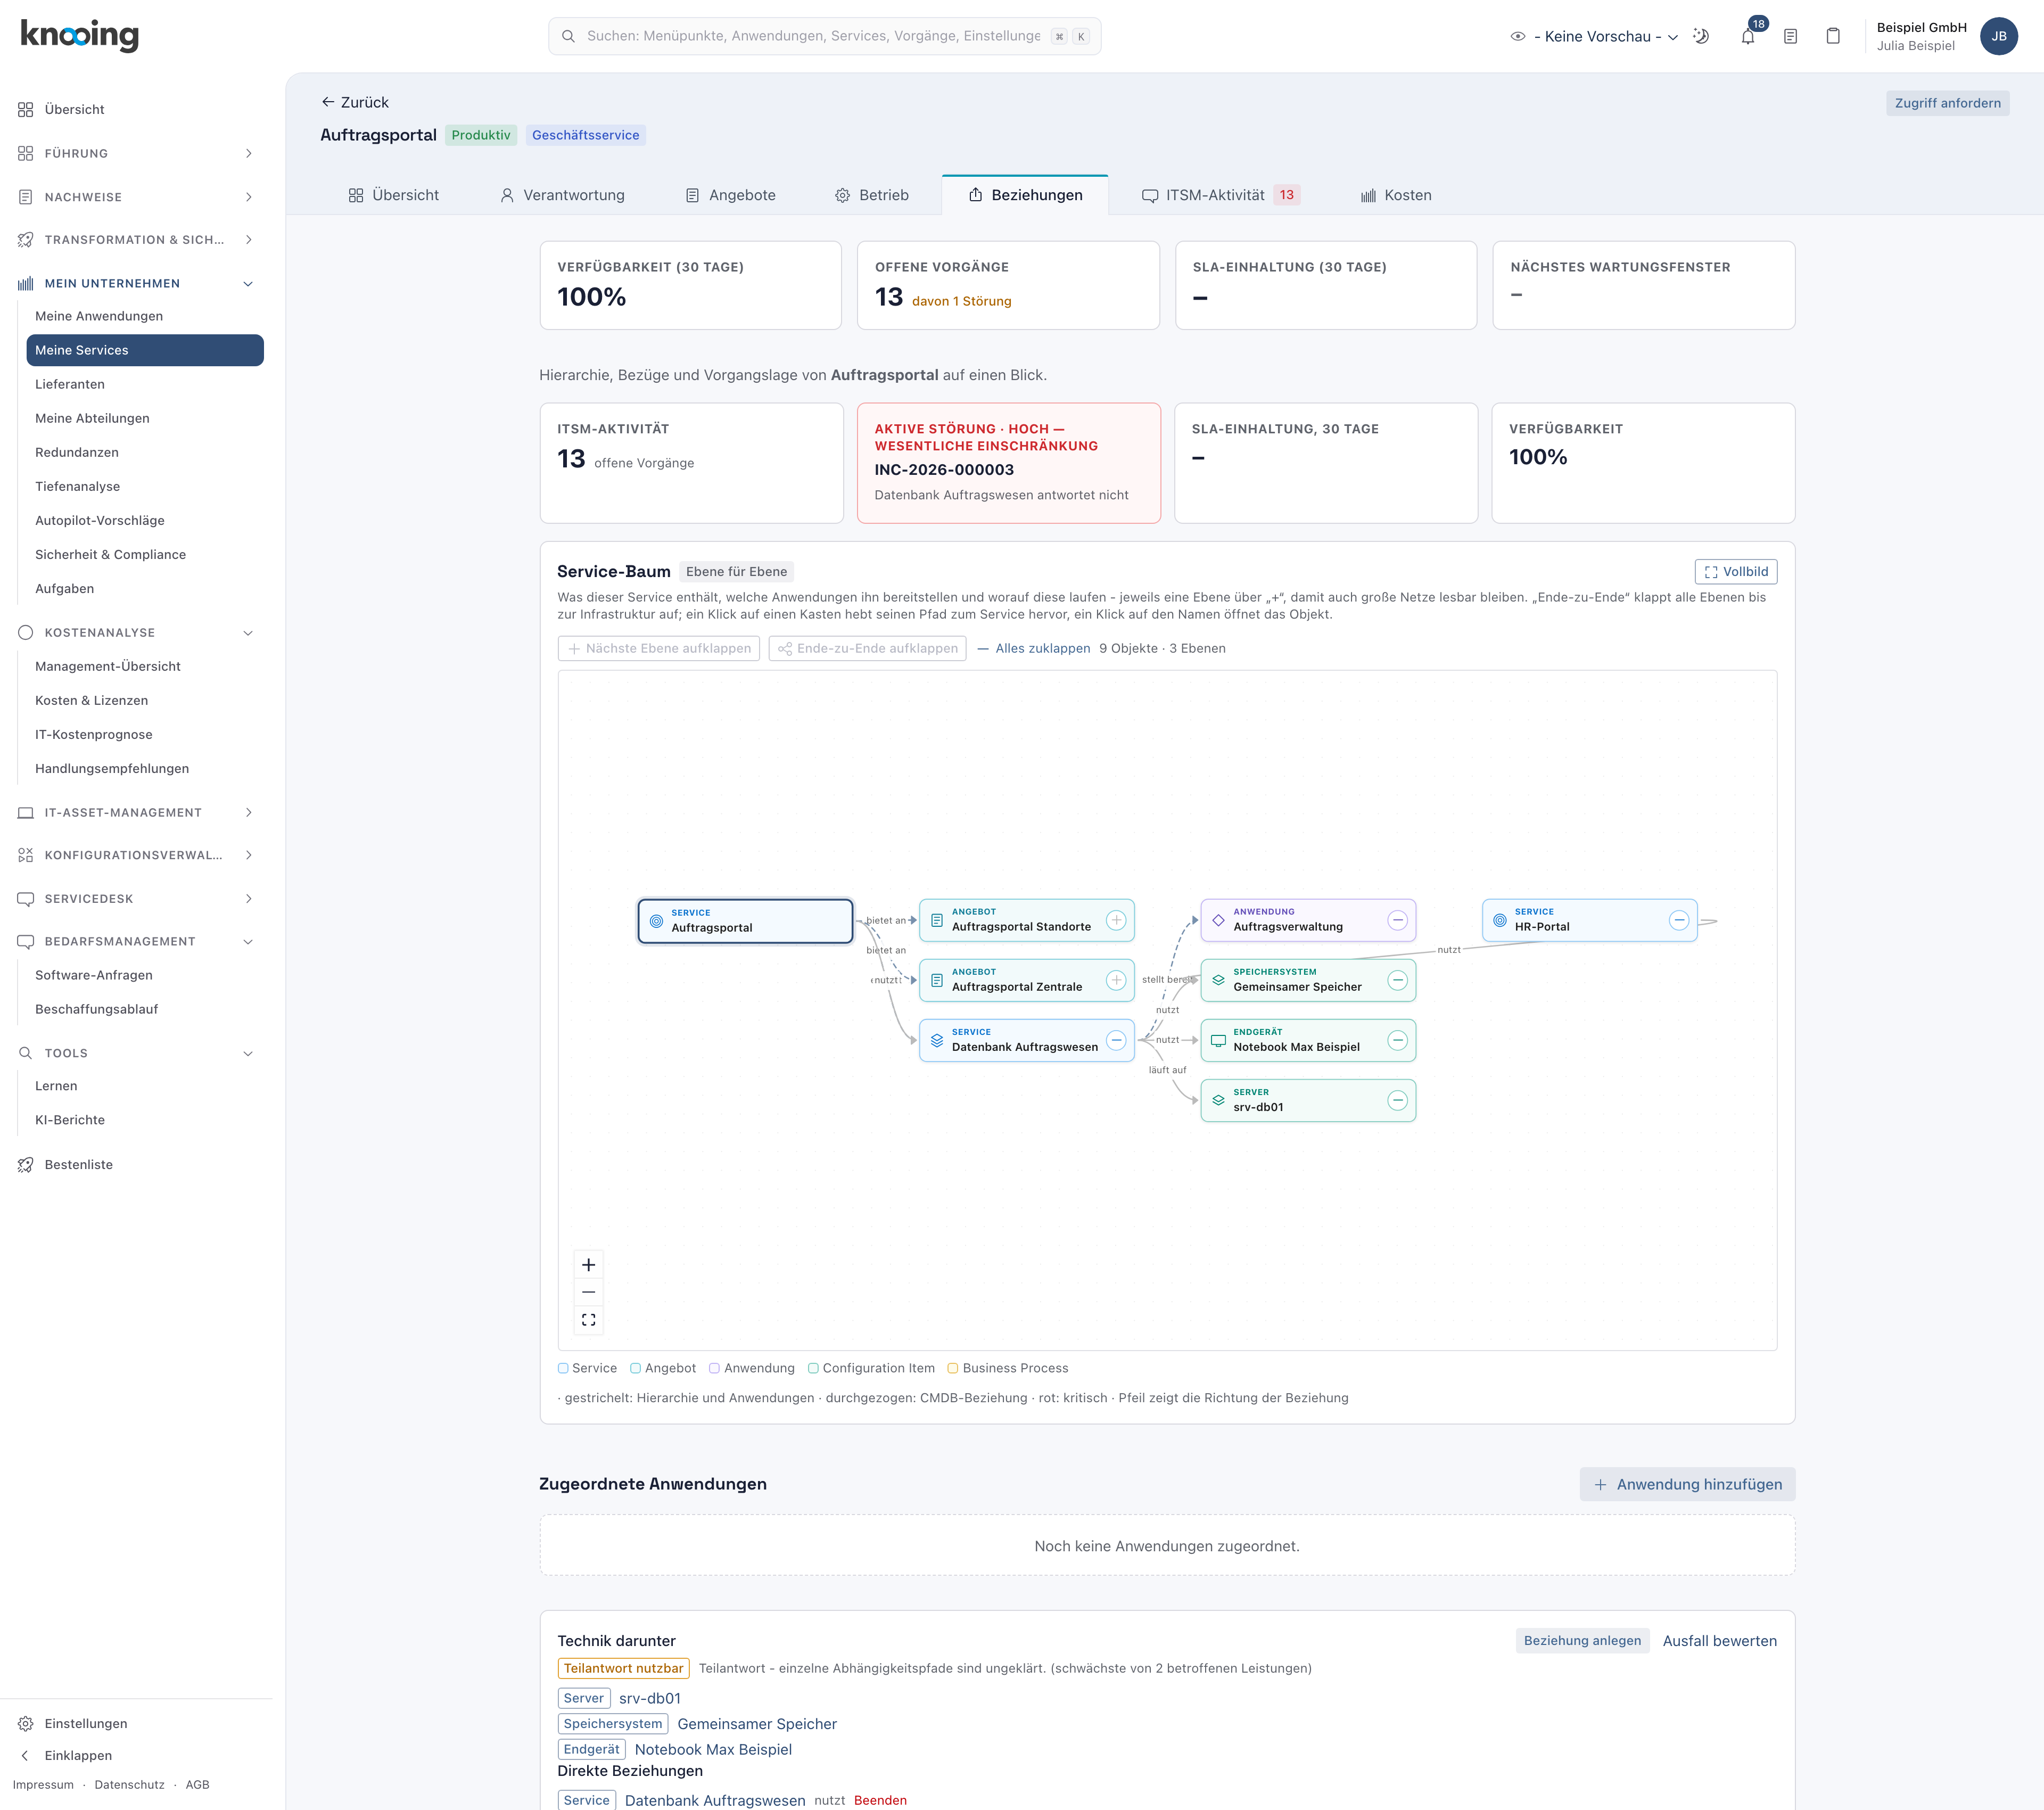
Task: Toggle the Business Process legend filter
Action: [1008, 1368]
